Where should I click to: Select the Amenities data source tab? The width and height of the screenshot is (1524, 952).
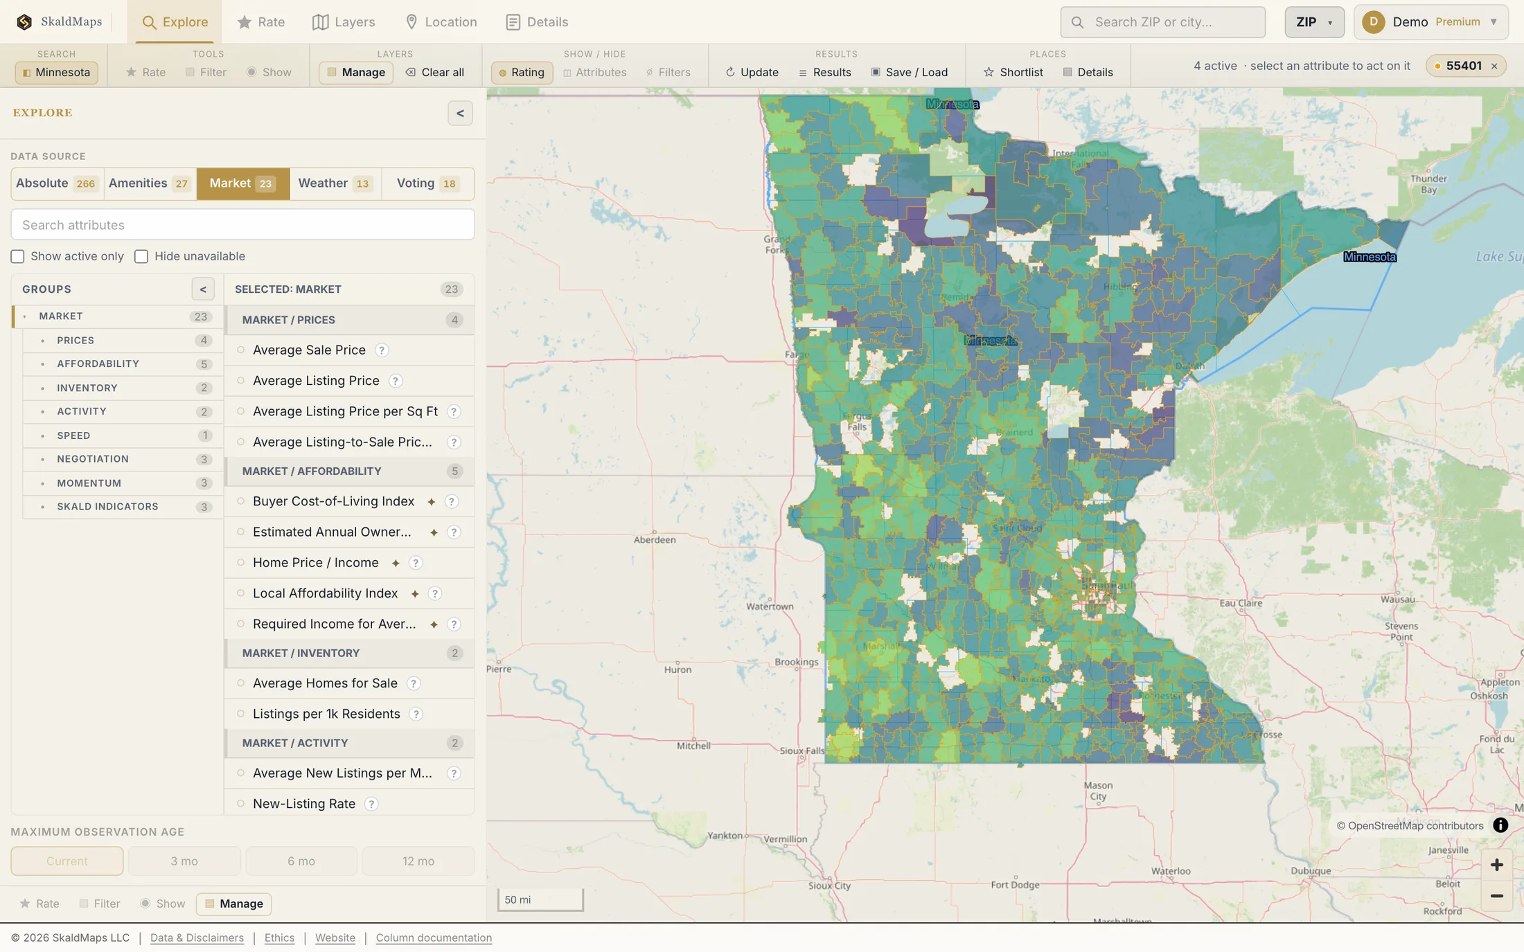click(x=150, y=183)
